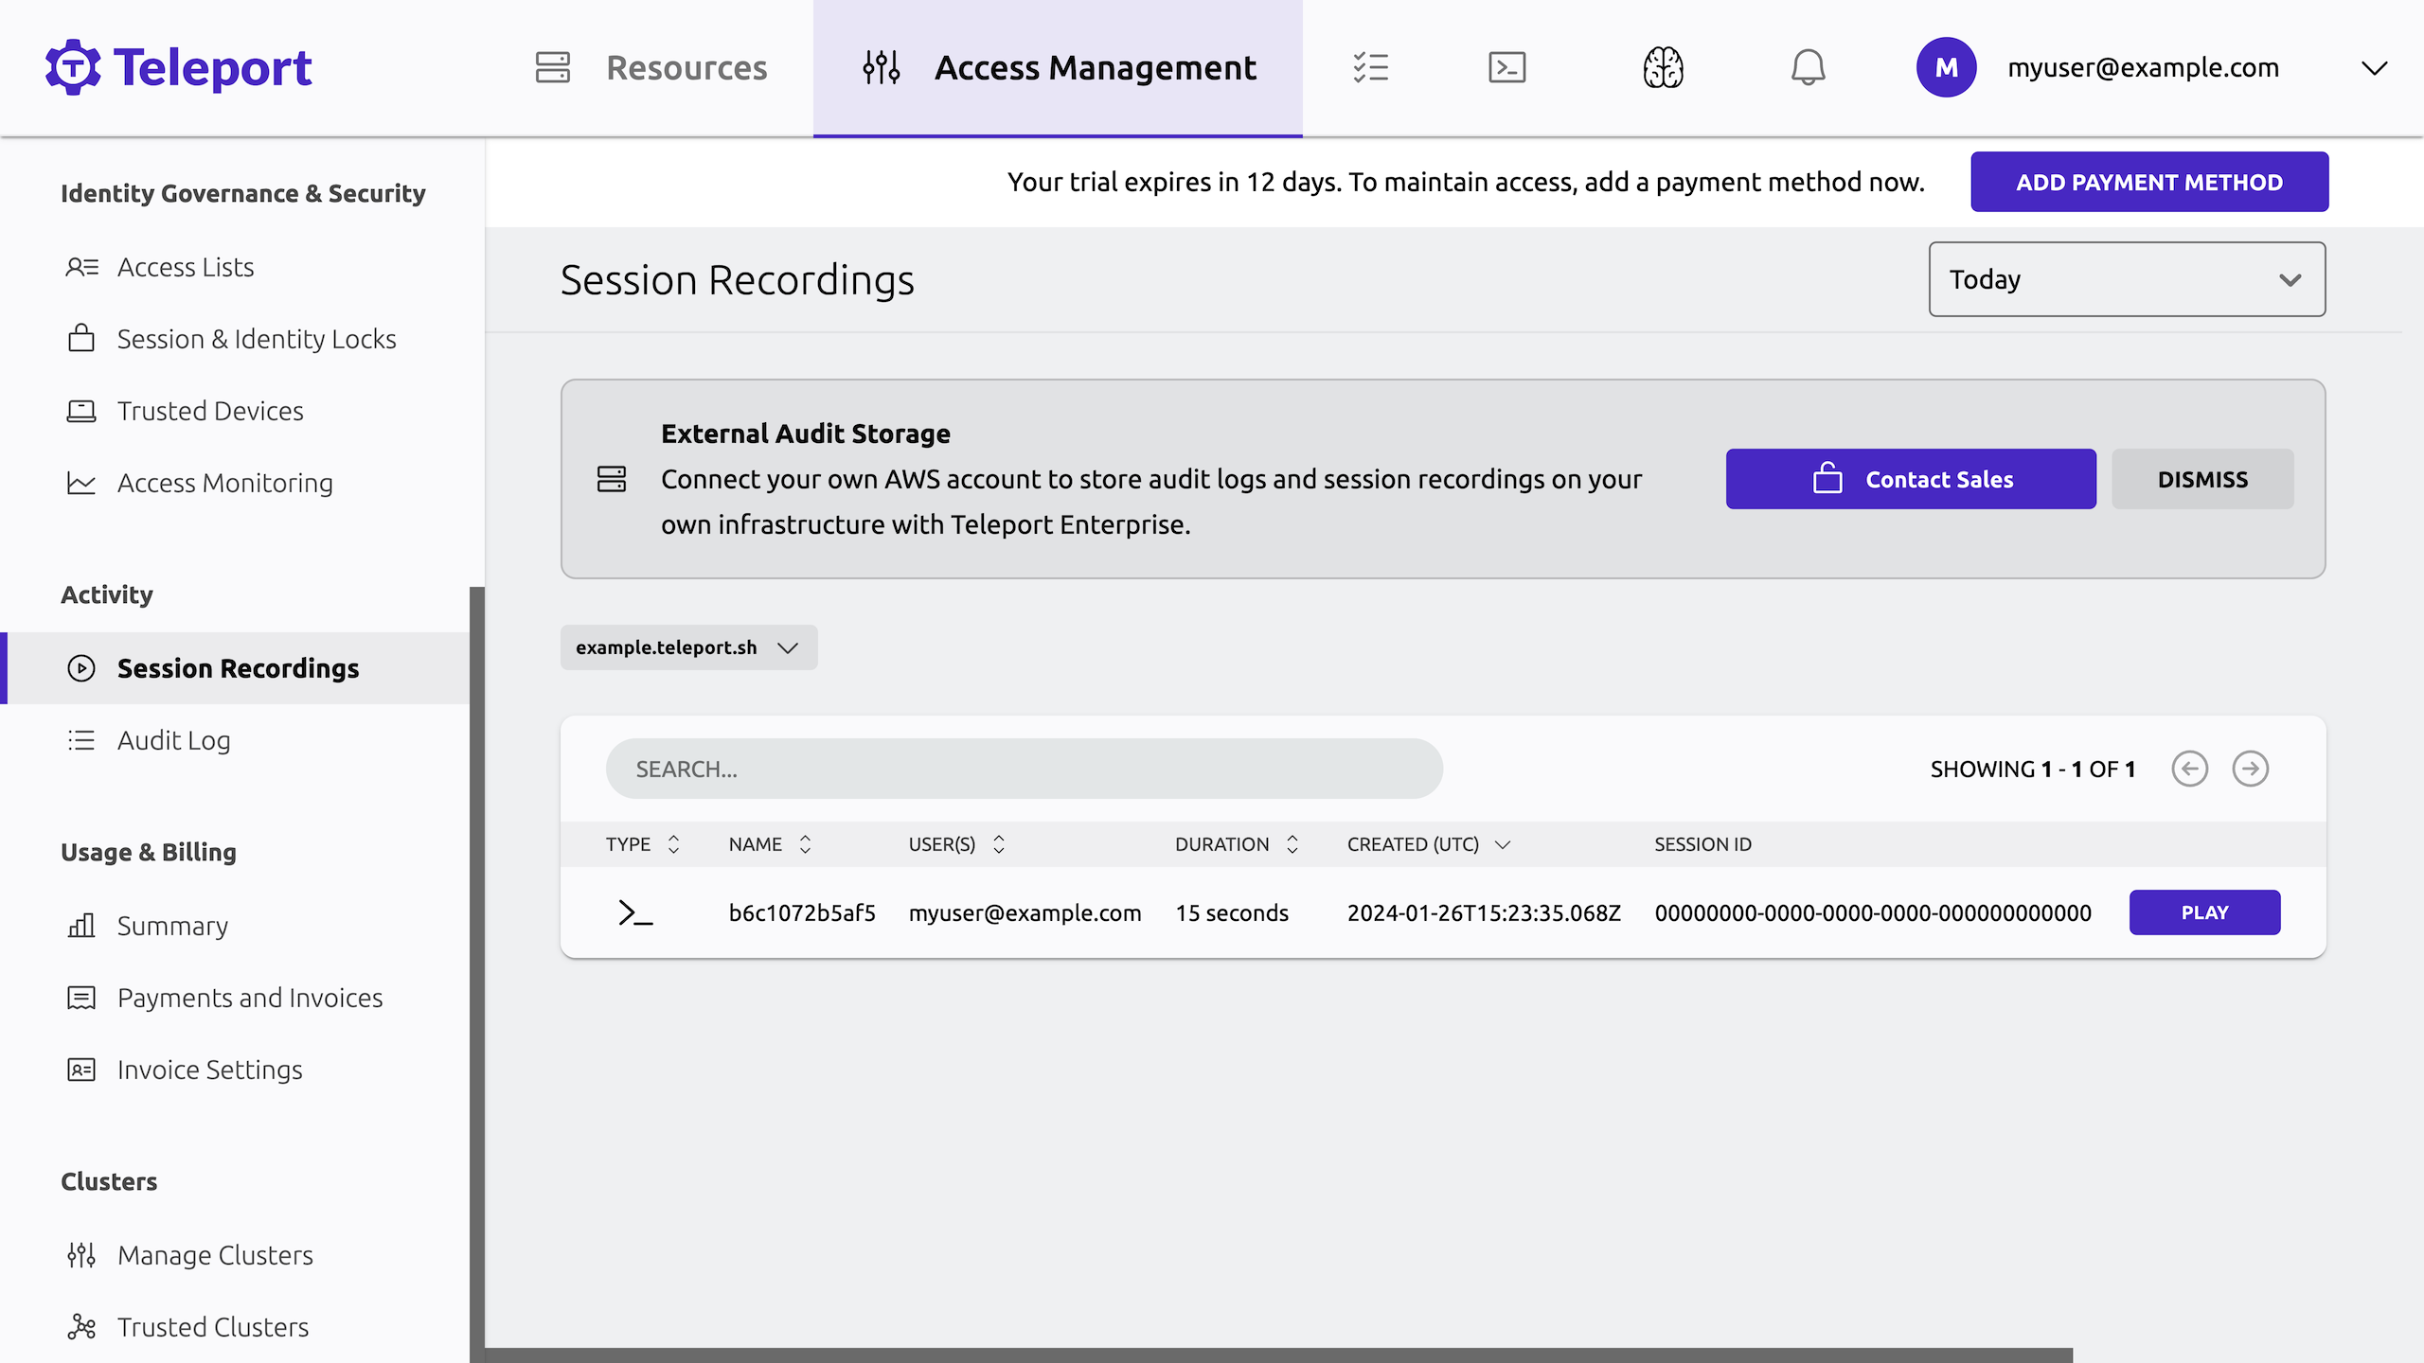Screen dimensions: 2424x1363
Task: Open Audit Log in sidebar
Action: tap(173, 740)
